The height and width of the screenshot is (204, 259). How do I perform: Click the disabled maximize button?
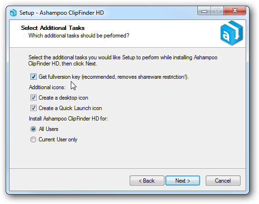tap(217, 11)
